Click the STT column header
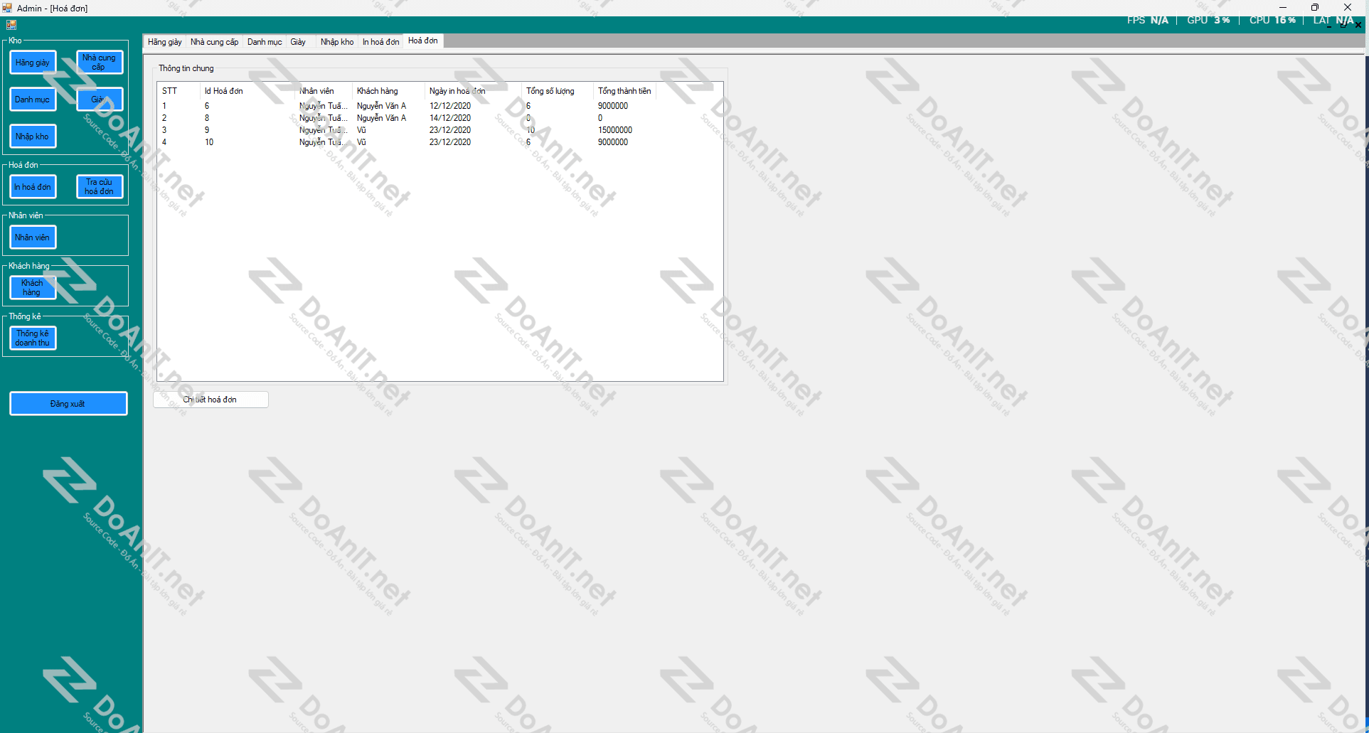The width and height of the screenshot is (1369, 733). 179,91
